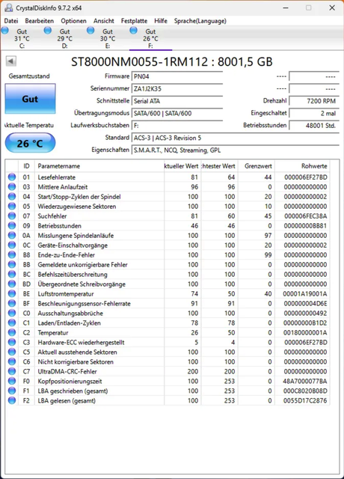Screen dimensions: 344x479
Task: Click the serial number field ZA1J2K35
Action: click(x=177, y=88)
